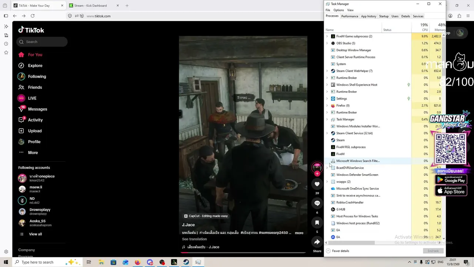Expand caption with the more link
Screen dimensions: 474x267
299,233
